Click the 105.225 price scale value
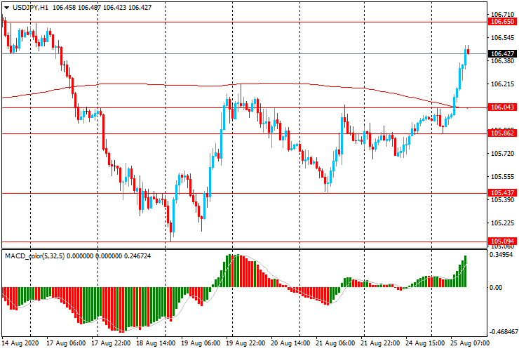This screenshot has height=351, width=519. [502, 223]
